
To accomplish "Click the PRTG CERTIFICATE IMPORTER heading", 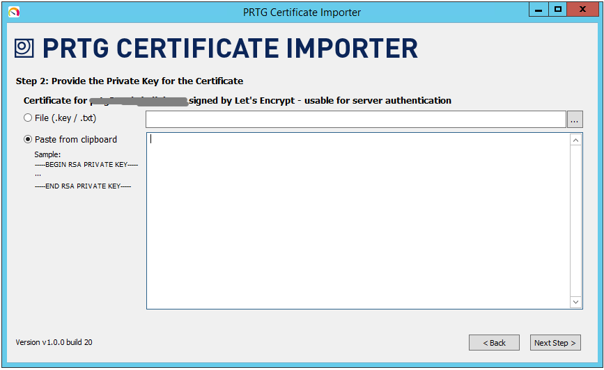I will (230, 49).
